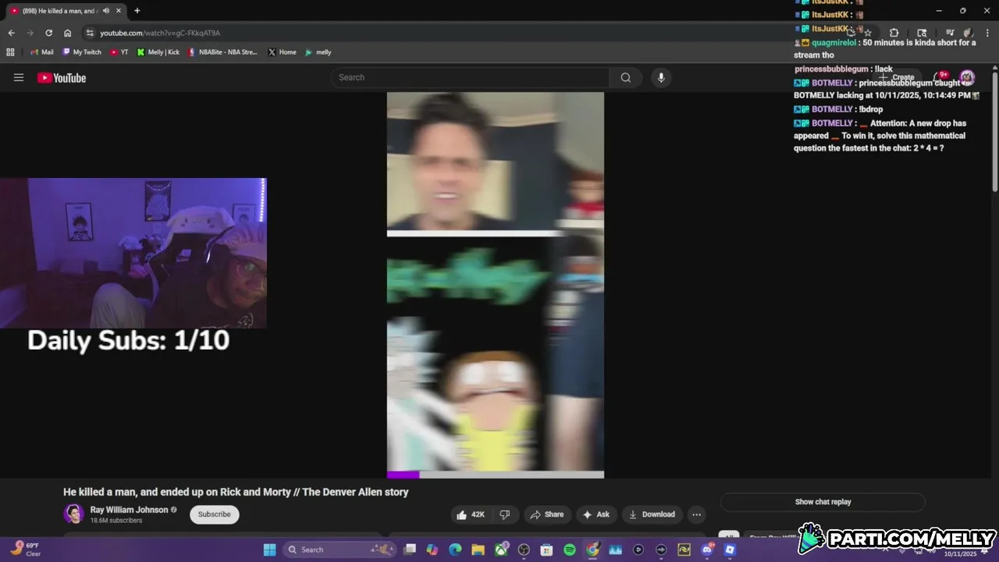Open the YT bookmark
The height and width of the screenshot is (562, 999).
[x=119, y=52]
